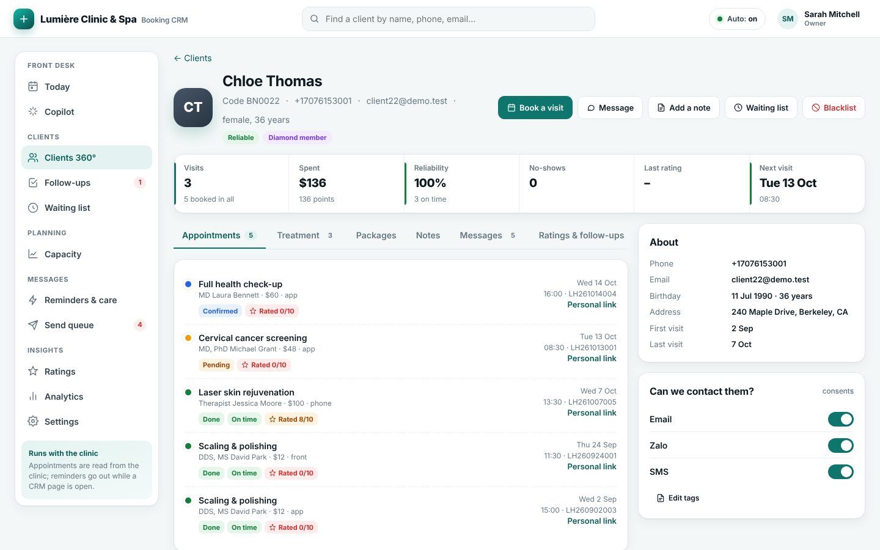880x550 pixels.
Task: Click the search magnifier icon
Action: [314, 19]
